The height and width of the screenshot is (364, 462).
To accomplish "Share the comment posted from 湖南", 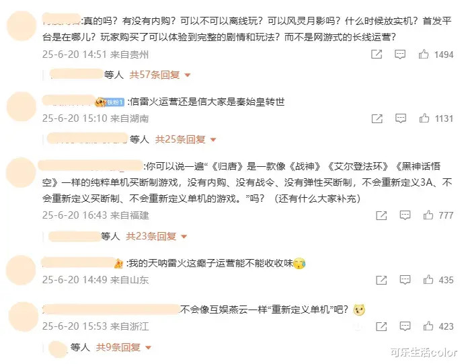I will pyautogui.click(x=377, y=118).
